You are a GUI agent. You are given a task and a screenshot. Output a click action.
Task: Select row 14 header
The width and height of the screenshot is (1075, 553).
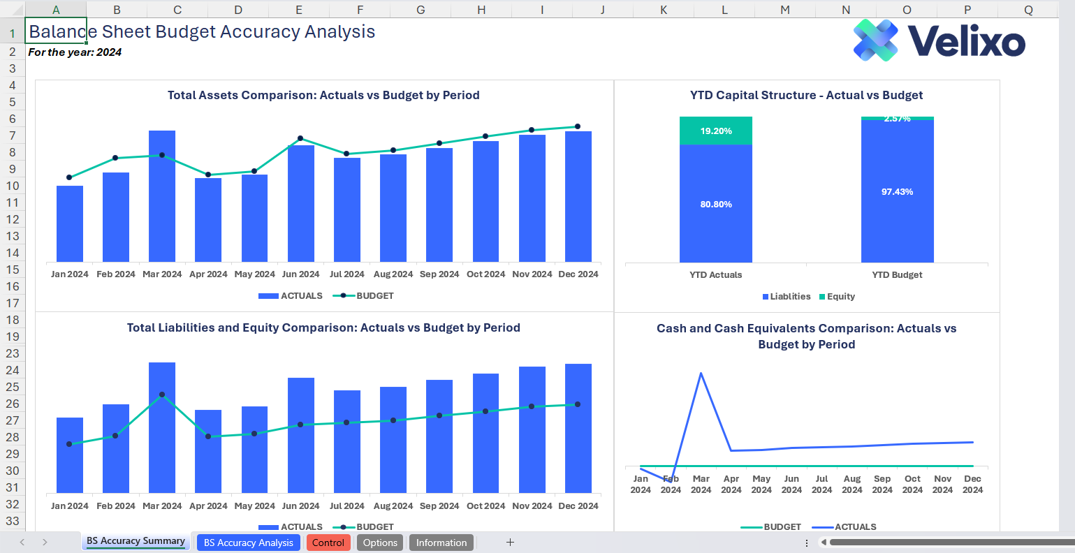click(x=13, y=253)
